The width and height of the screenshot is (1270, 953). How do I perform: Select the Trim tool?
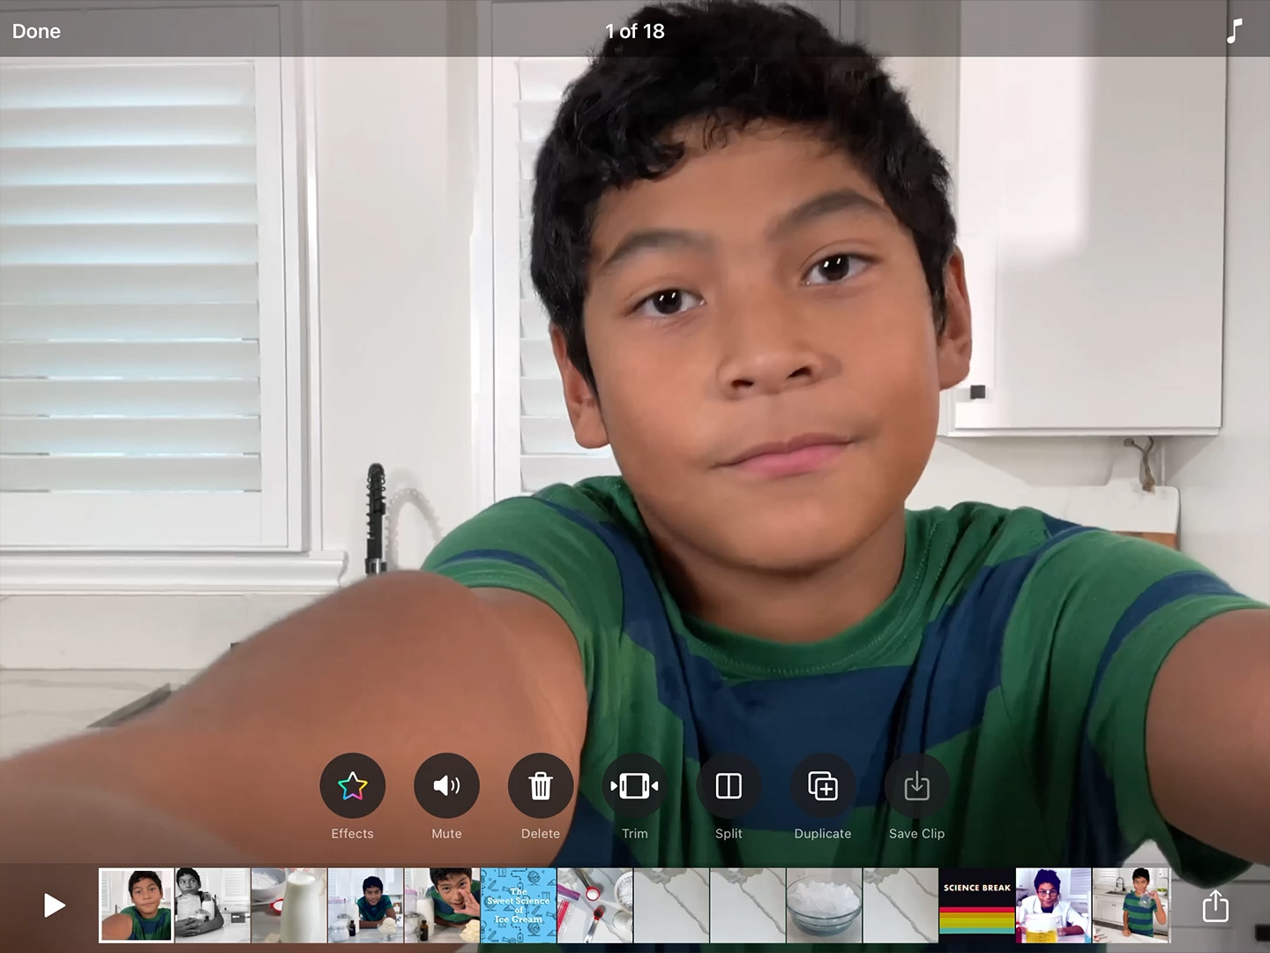[x=634, y=785]
